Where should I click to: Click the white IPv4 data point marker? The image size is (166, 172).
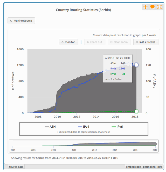[x=136, y=65]
